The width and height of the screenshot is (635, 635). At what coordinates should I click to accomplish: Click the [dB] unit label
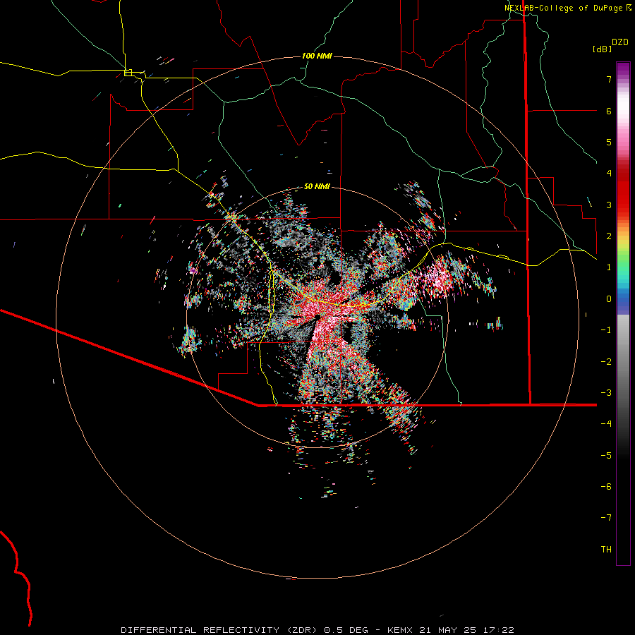(603, 49)
